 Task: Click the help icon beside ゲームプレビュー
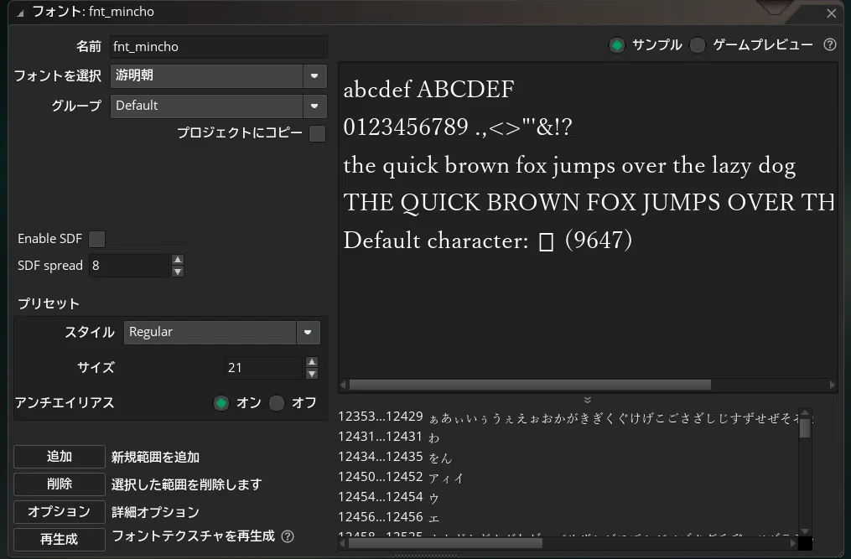(830, 44)
